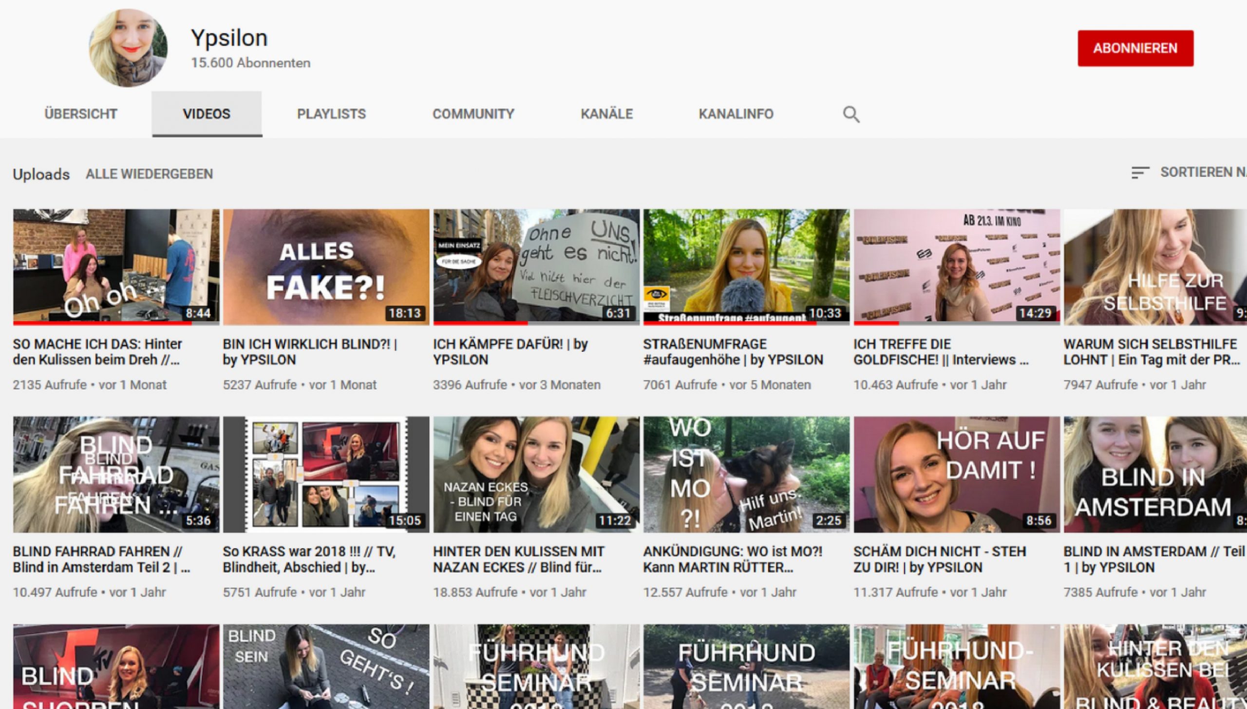Show the Kanalinfo tab
1247x709 pixels.
(x=736, y=114)
